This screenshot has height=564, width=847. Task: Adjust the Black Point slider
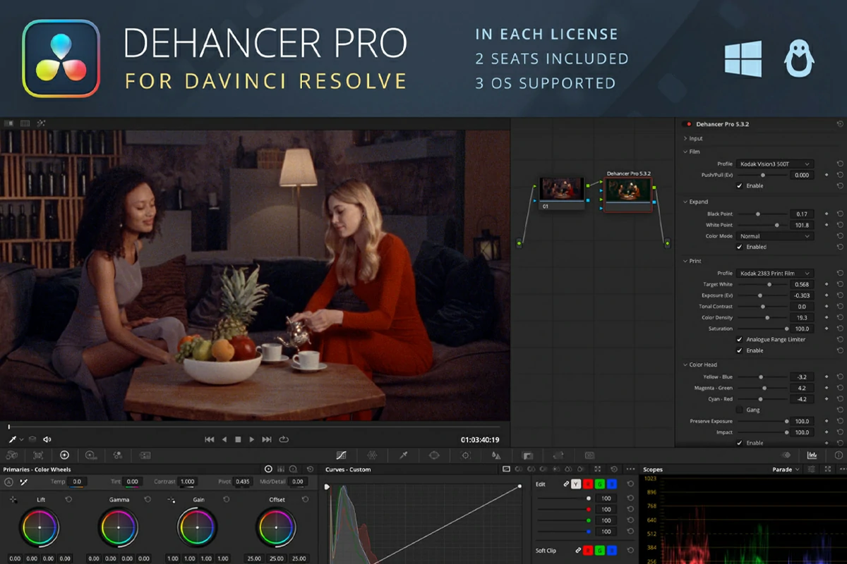pyautogui.click(x=762, y=214)
